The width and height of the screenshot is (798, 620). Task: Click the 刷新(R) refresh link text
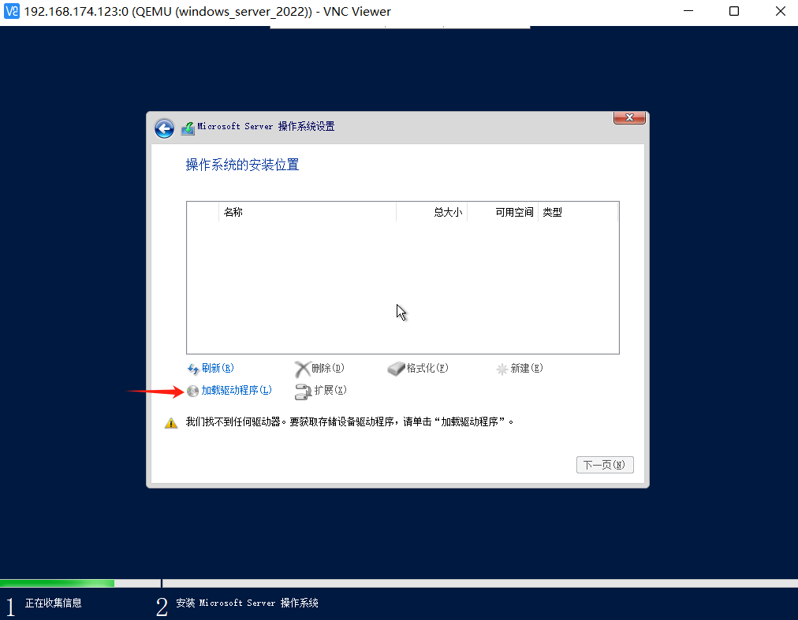[x=218, y=368]
